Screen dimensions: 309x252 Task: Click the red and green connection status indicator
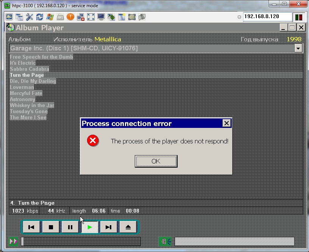pyautogui.click(x=299, y=17)
